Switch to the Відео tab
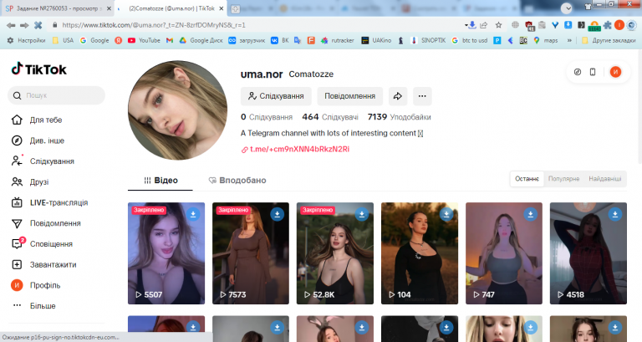 tap(160, 181)
